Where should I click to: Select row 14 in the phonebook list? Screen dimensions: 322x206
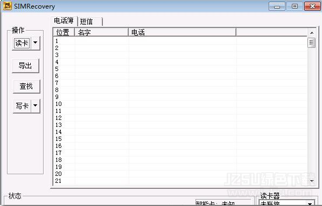click(x=180, y=132)
